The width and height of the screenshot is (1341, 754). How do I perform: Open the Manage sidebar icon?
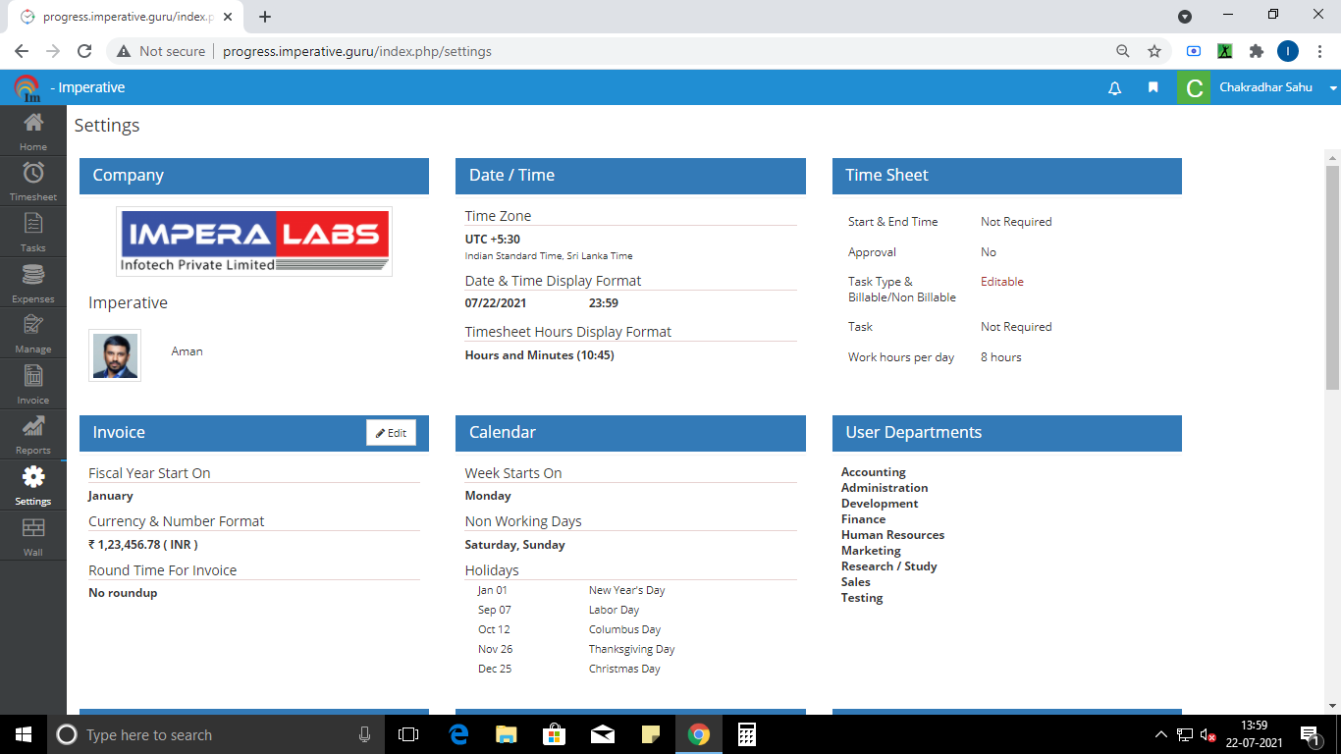[x=33, y=326]
